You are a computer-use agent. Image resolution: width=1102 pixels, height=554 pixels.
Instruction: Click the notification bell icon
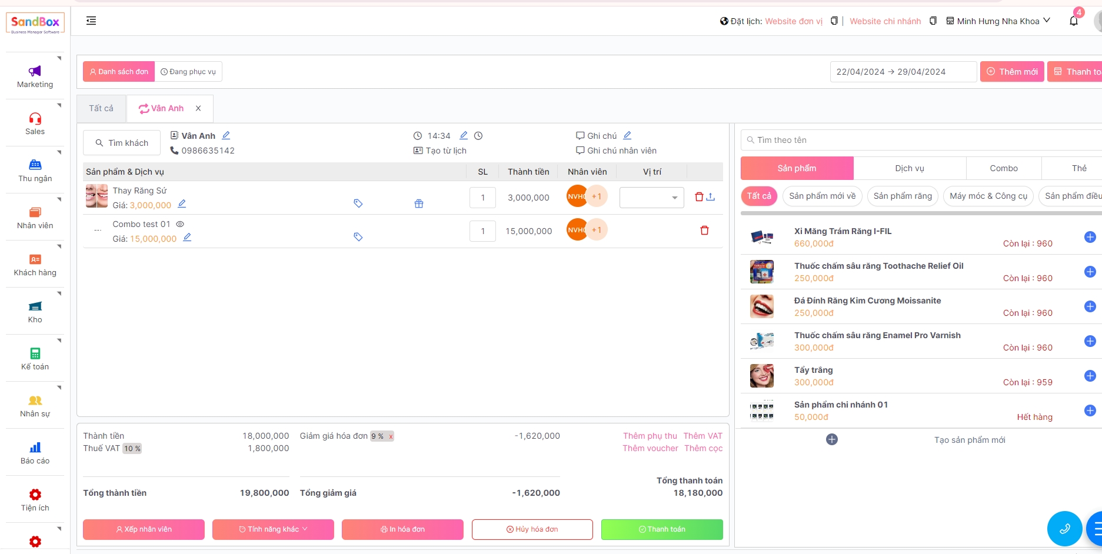tap(1073, 21)
